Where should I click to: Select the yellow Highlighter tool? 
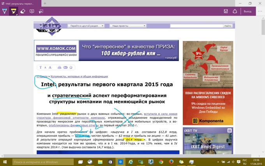pos(14,11)
